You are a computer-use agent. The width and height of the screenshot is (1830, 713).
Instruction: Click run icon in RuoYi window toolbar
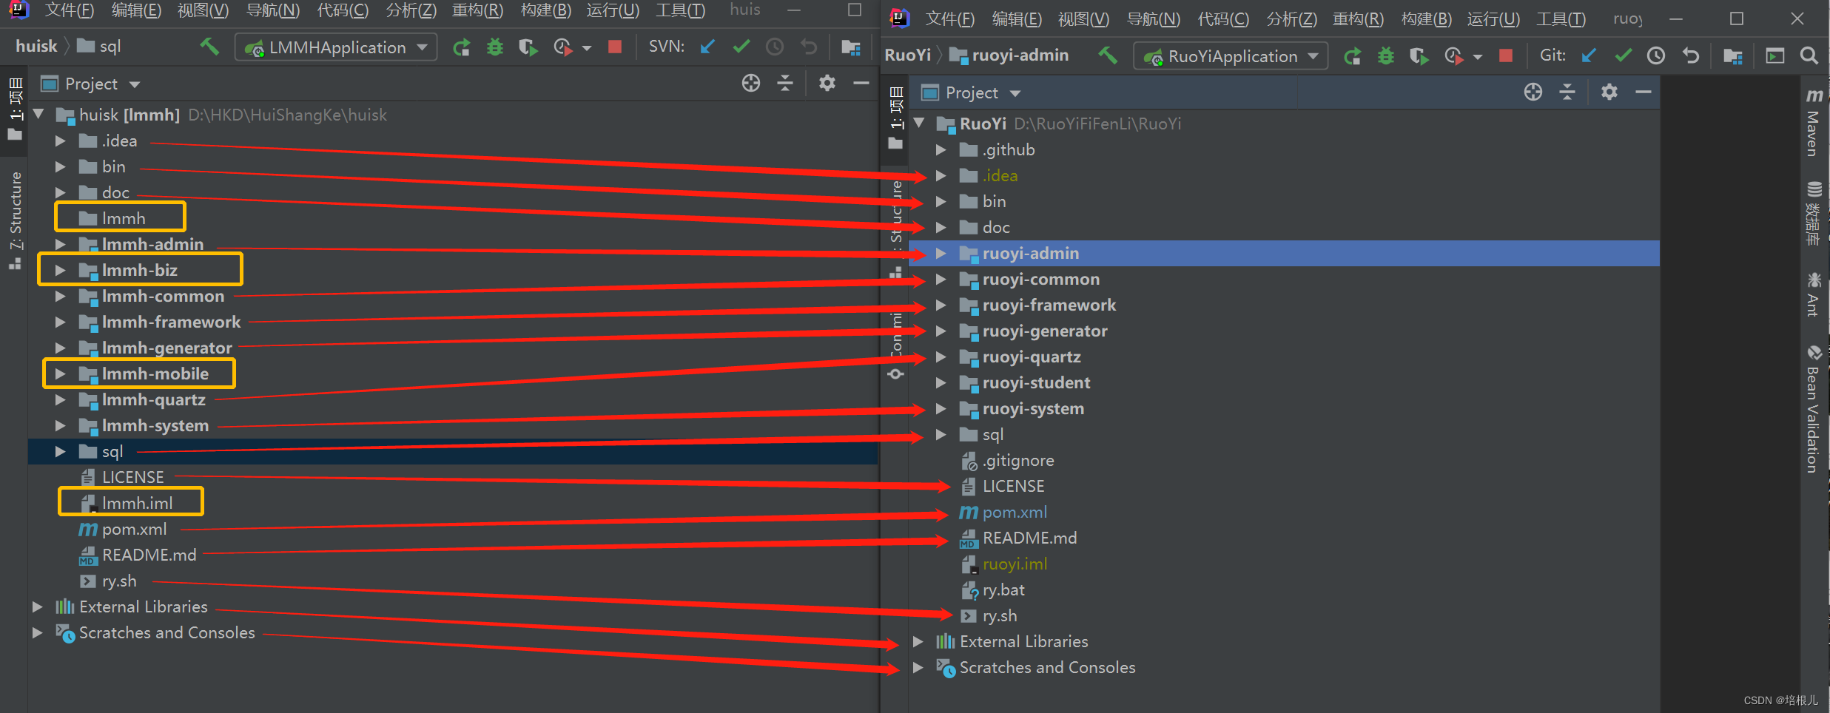tap(1353, 56)
